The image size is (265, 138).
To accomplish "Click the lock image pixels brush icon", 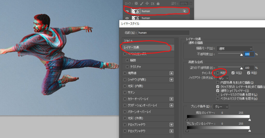I will pyautogui.click(x=142, y=3).
